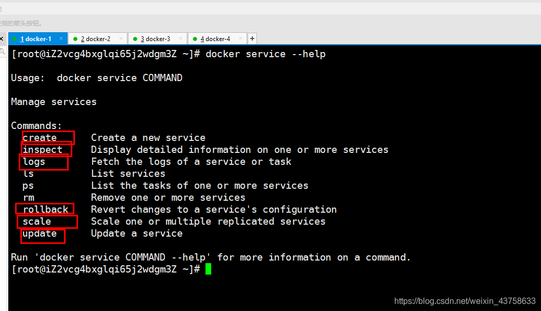Click 'Create a new service' description

tap(148, 138)
